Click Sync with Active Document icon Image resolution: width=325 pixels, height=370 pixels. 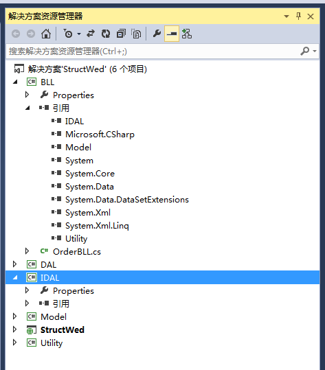91,34
